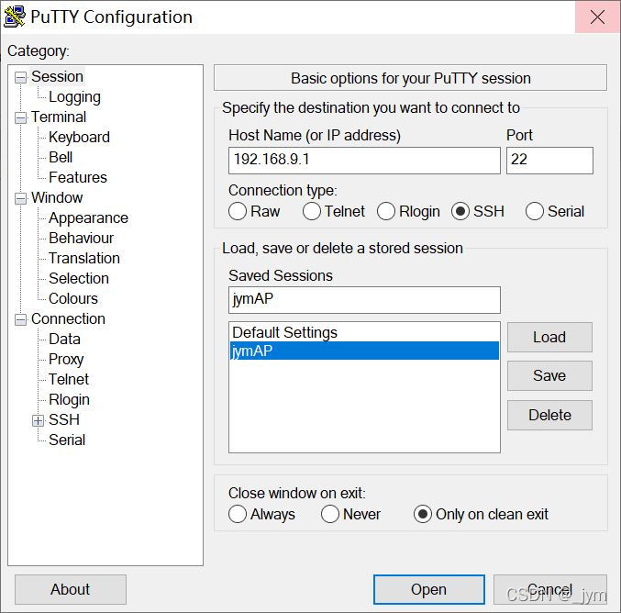Open the Connection category
This screenshot has height=613, width=621.
pos(68,319)
